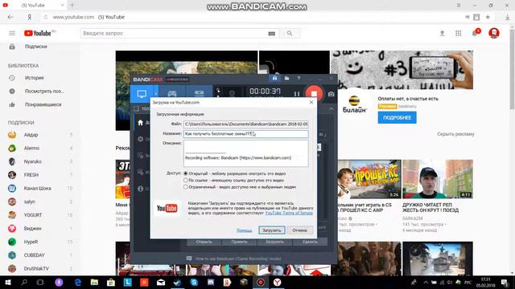Open Windows action center notification icon
This screenshot has height=289, width=515.
(x=505, y=282)
